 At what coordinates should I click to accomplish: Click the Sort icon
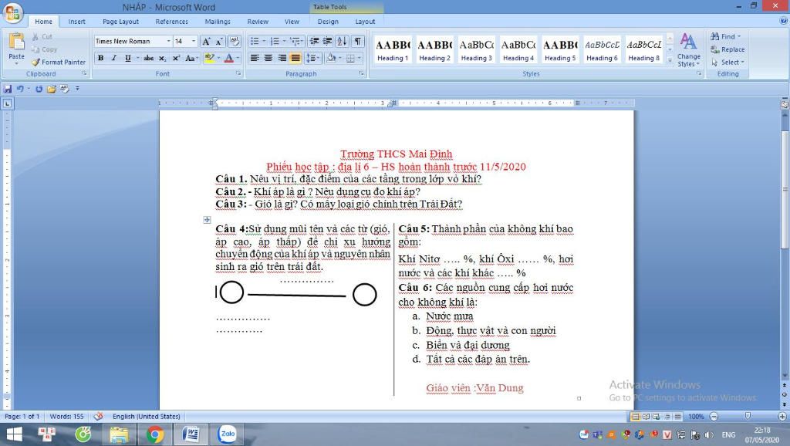click(x=342, y=42)
